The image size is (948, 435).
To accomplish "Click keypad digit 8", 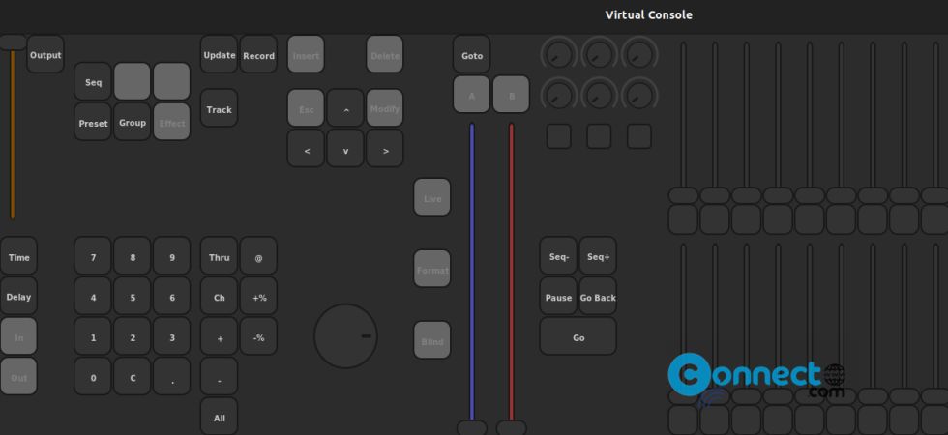I will pyautogui.click(x=133, y=256).
